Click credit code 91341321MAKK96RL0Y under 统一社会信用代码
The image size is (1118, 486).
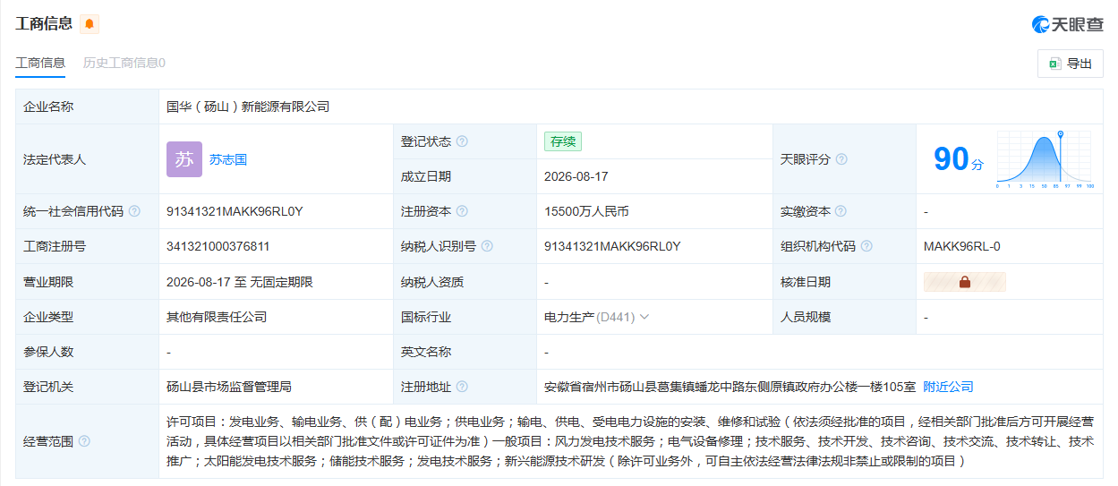[x=235, y=211]
